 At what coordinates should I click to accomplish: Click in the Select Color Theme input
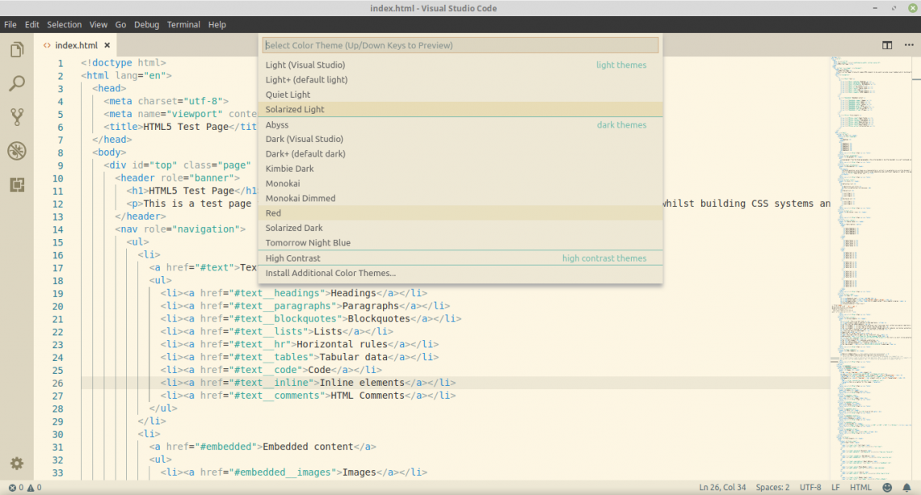click(460, 45)
